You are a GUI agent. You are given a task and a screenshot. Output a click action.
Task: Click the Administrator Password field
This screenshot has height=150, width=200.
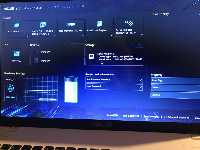point(114,80)
